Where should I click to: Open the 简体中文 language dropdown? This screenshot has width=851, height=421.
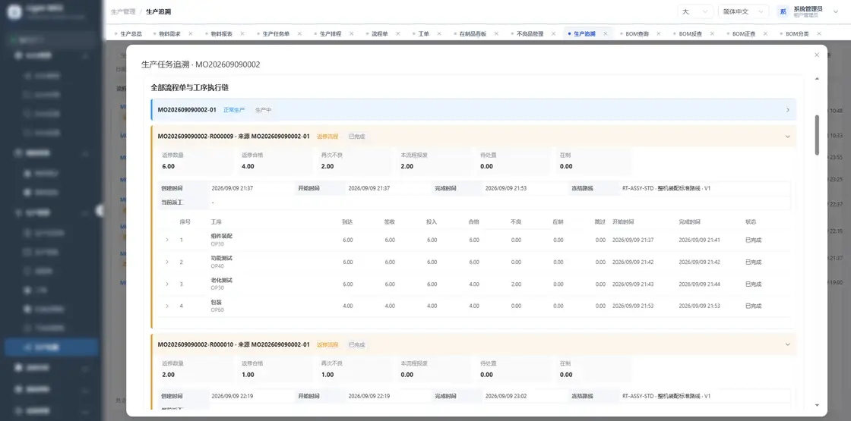(x=743, y=11)
